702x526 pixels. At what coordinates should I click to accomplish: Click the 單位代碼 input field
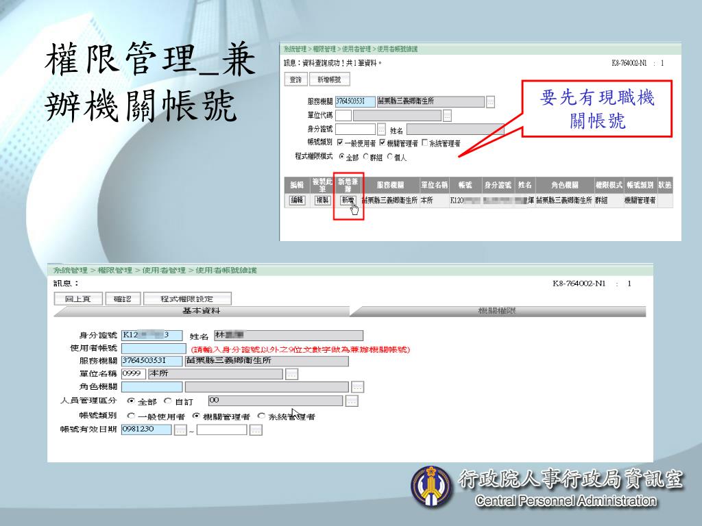[343, 115]
